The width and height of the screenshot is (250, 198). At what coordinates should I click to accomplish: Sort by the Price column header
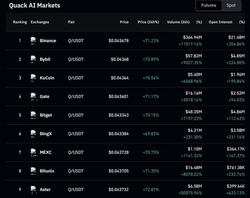pyautogui.click(x=124, y=22)
